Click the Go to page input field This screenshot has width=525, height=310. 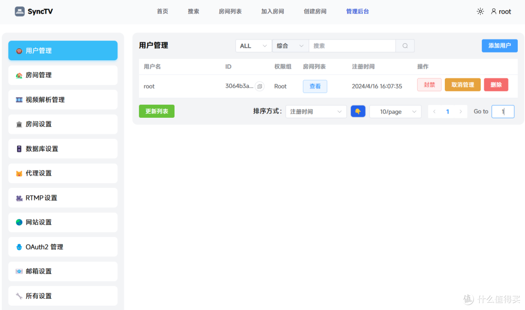503,111
